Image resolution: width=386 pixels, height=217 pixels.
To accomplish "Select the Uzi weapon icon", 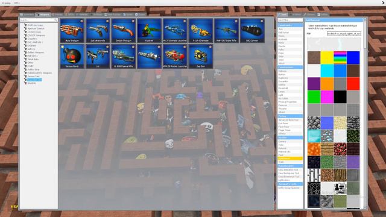I will 98,56.
